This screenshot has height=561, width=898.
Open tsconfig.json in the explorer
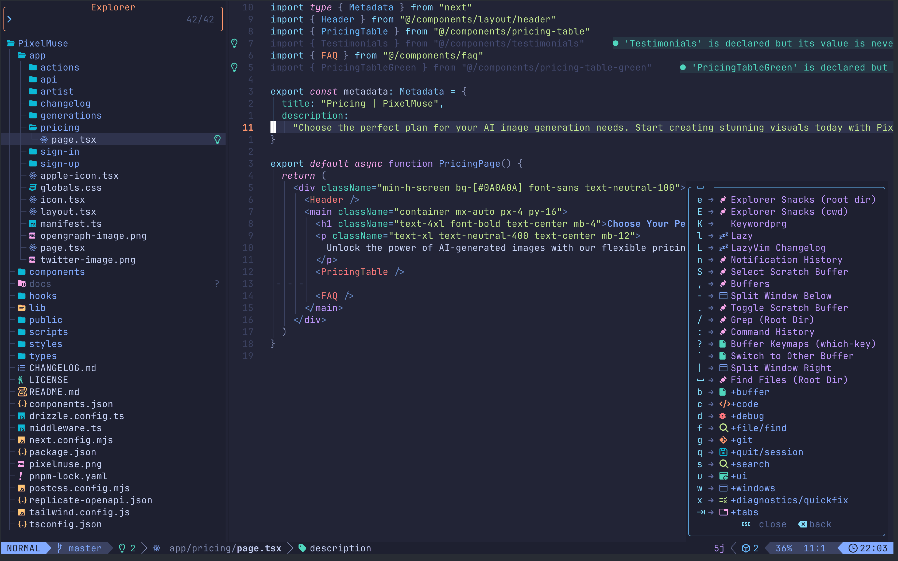point(65,524)
